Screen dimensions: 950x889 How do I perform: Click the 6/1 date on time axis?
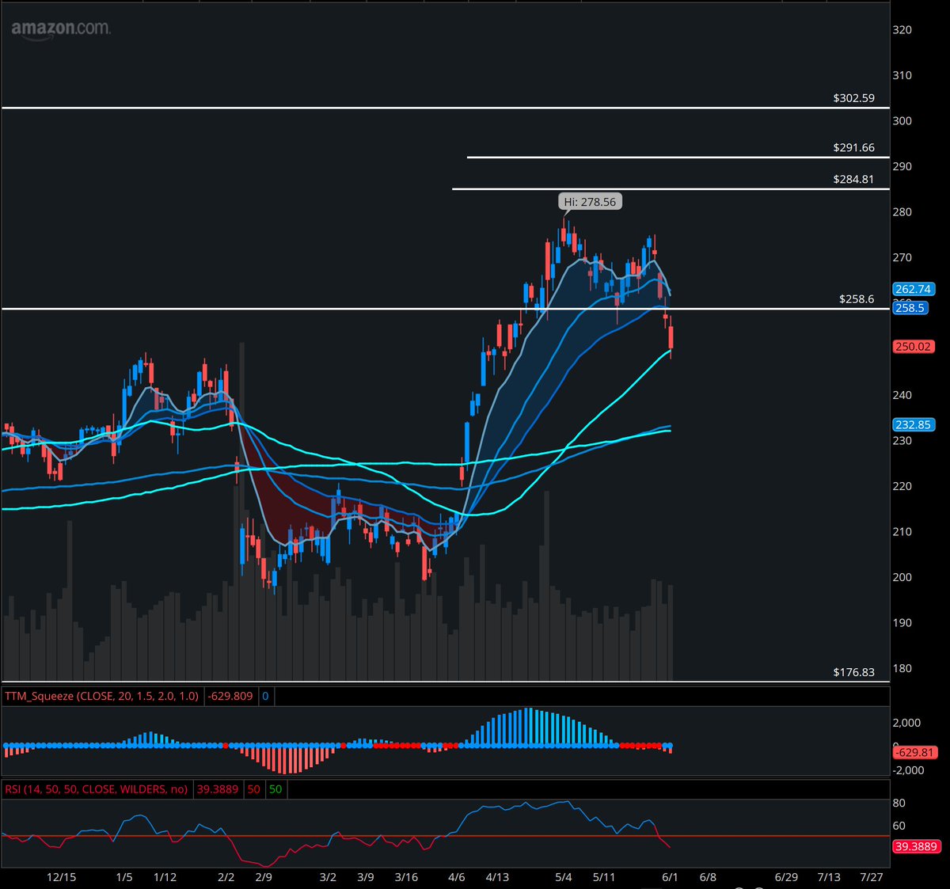(x=670, y=877)
